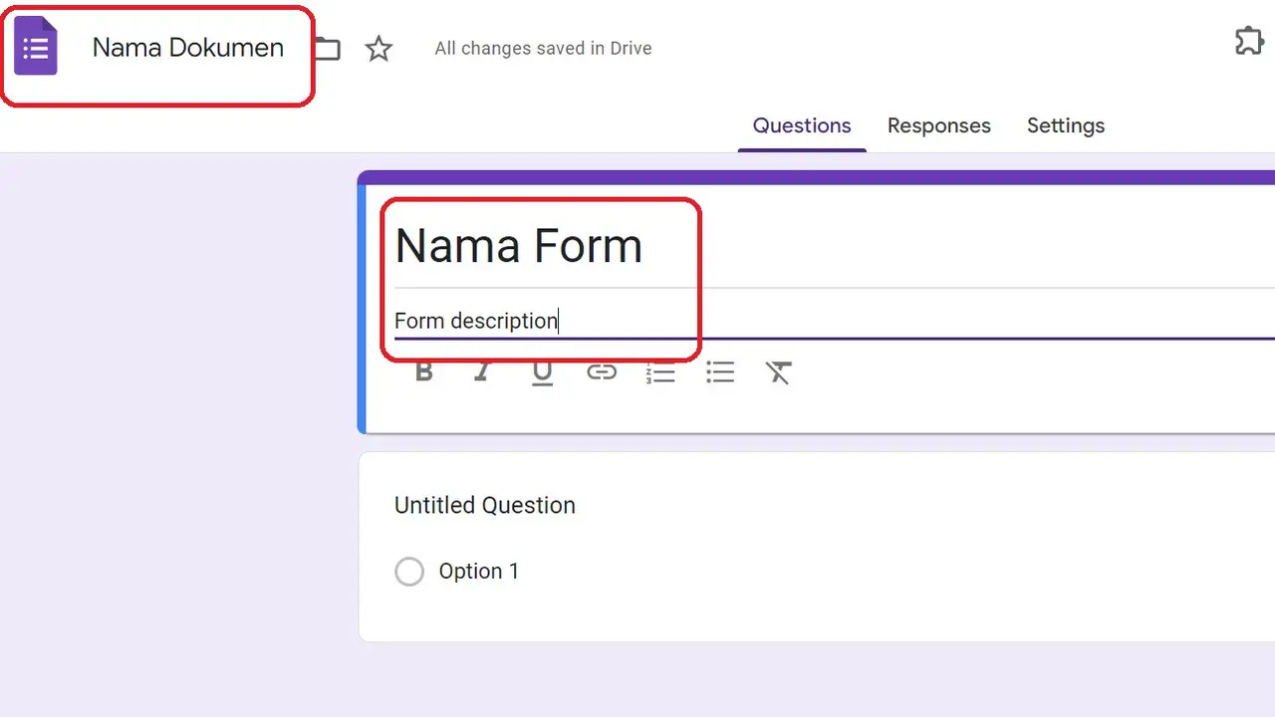Open the Move to folder icon
The width and height of the screenshot is (1275, 717).
[x=327, y=47]
